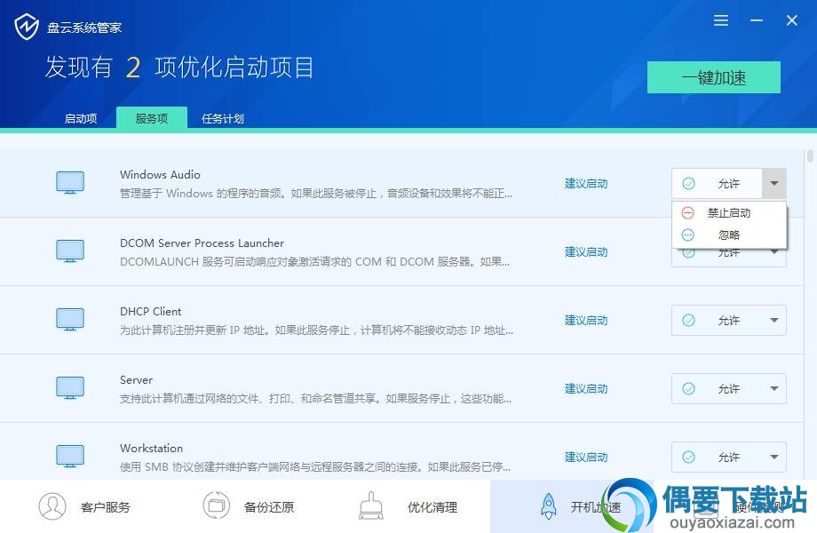Click the 客户服务 person icon

[52, 506]
